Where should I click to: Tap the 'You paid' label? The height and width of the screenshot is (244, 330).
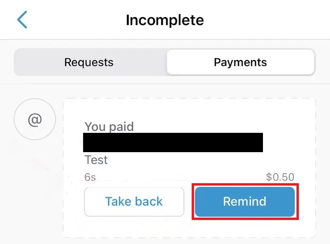coord(109,127)
